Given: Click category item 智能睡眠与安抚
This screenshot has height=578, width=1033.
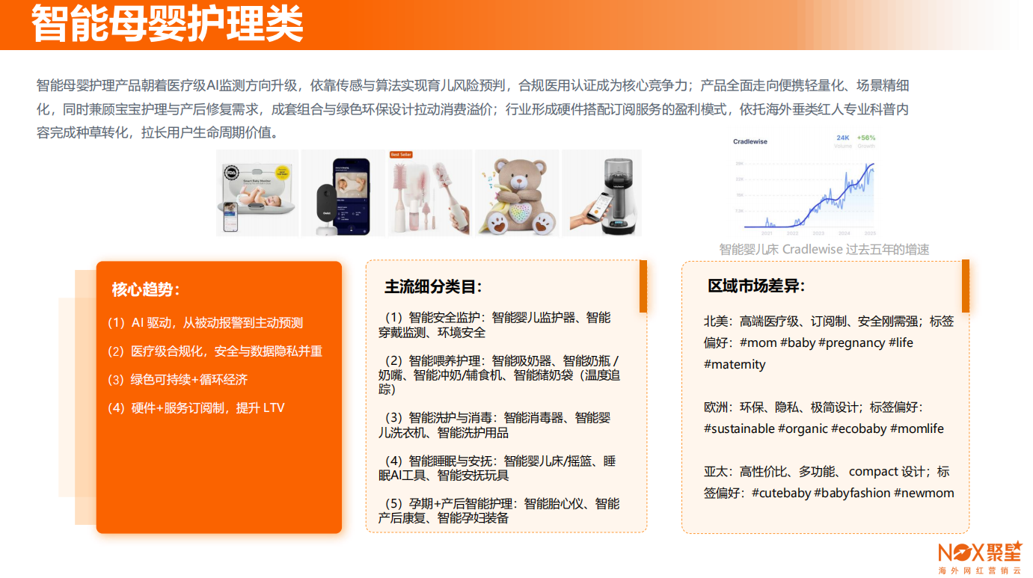Looking at the screenshot, I should pyautogui.click(x=497, y=468).
